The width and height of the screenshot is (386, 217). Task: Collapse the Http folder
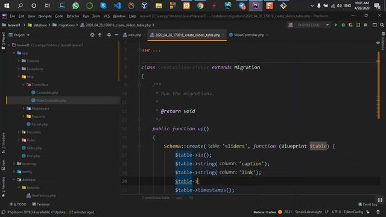19,77
